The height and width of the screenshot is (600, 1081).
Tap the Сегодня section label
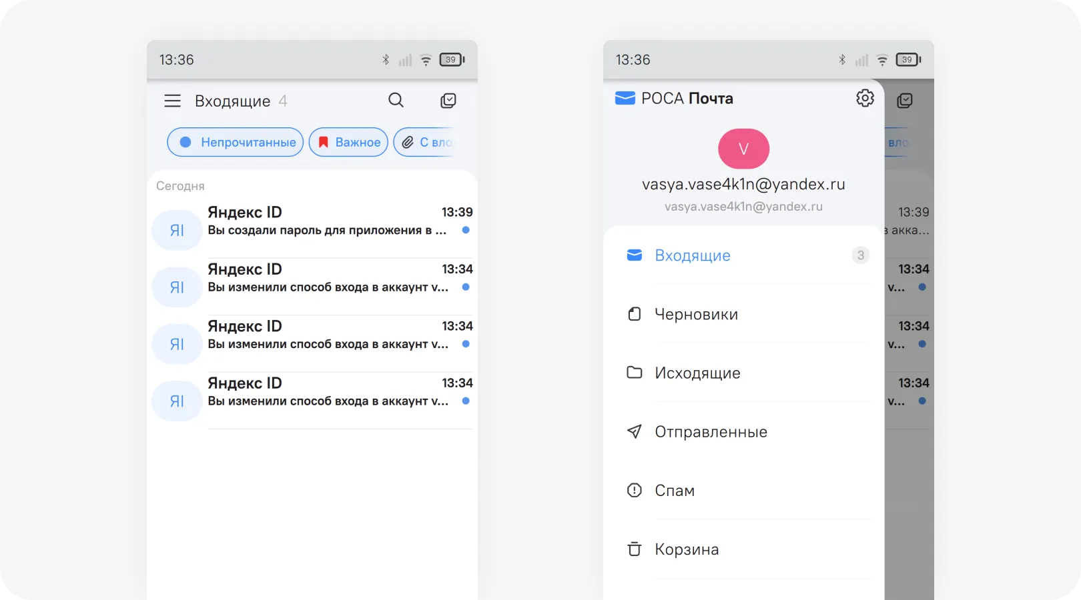click(x=180, y=186)
